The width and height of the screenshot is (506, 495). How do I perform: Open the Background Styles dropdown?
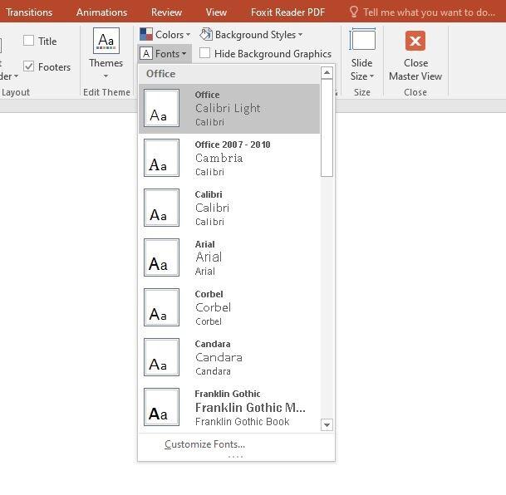[x=251, y=35]
